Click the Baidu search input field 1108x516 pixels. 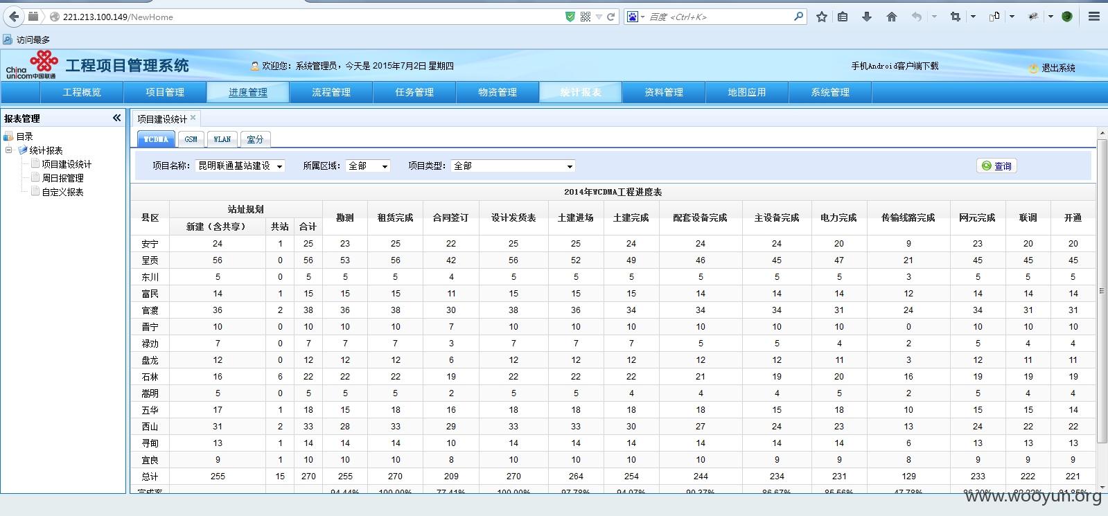(719, 17)
